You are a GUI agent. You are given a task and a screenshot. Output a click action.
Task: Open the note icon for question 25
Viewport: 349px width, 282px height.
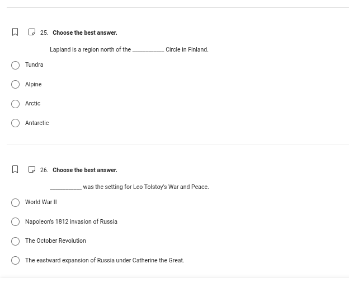pyautogui.click(x=32, y=33)
